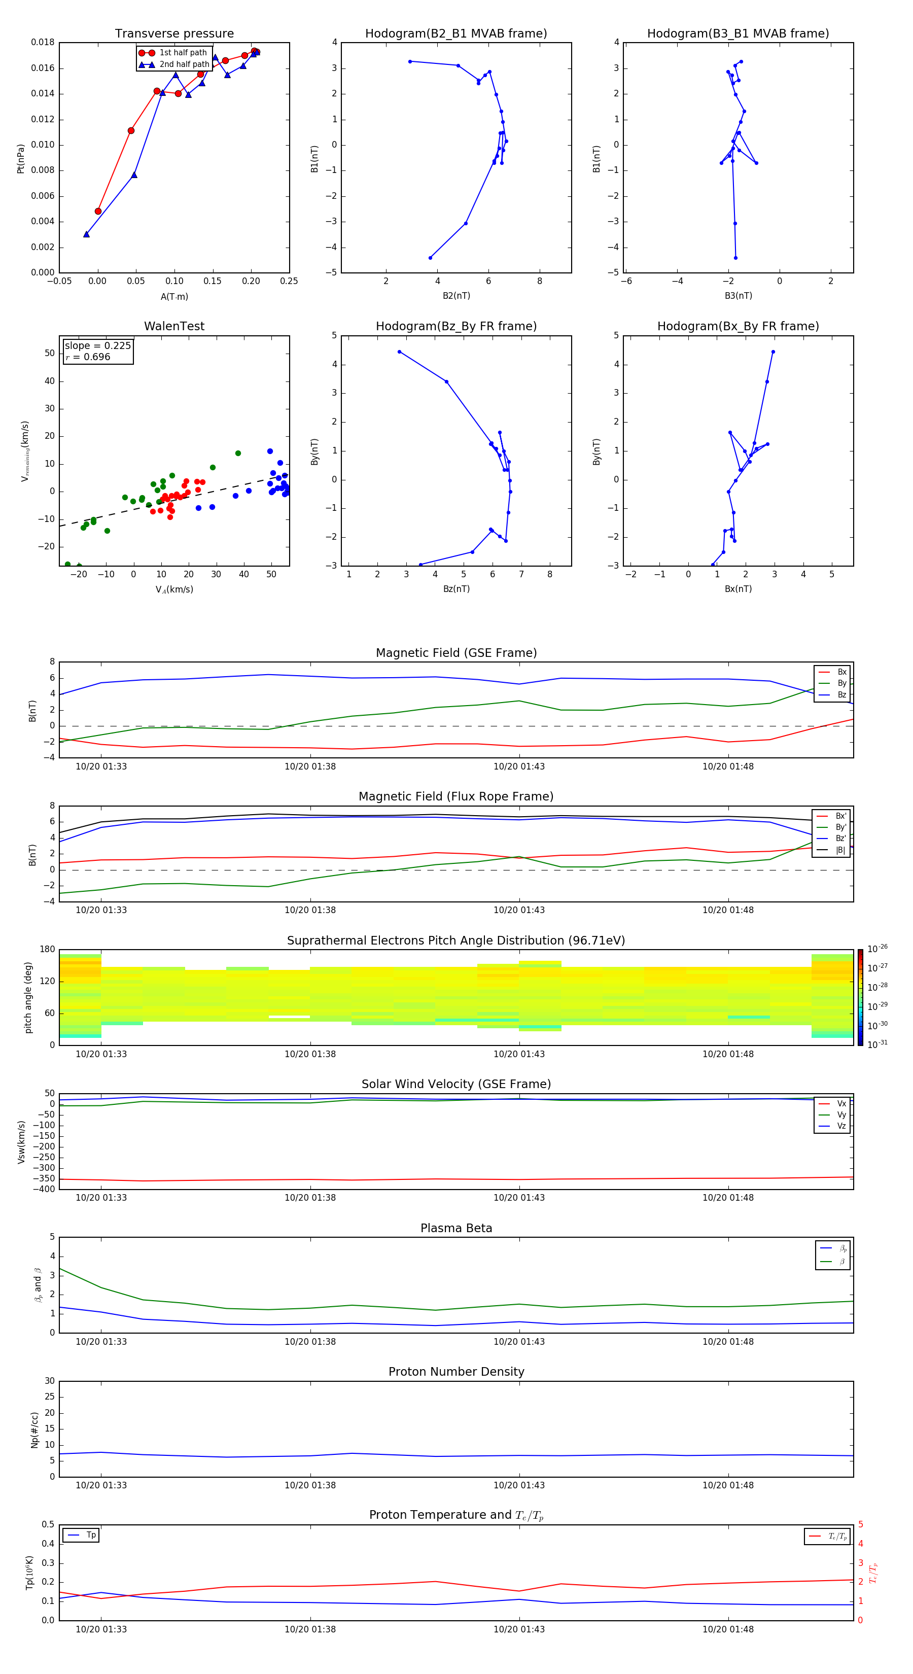Select 'Vz' in the solar wind legend
This screenshot has width=913, height=1674.
[x=832, y=1126]
